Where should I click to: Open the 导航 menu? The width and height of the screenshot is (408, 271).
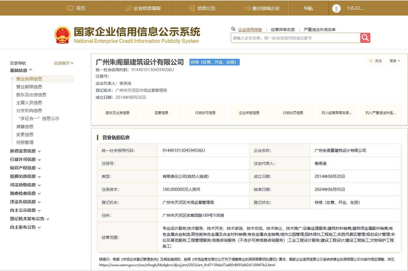[308, 8]
